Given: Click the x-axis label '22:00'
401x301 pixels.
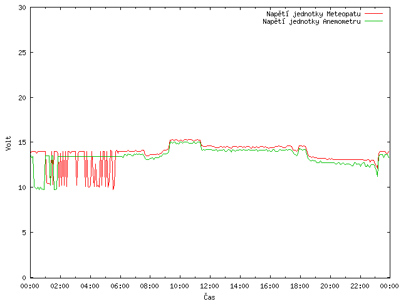Looking at the screenshot, I should point(360,286).
